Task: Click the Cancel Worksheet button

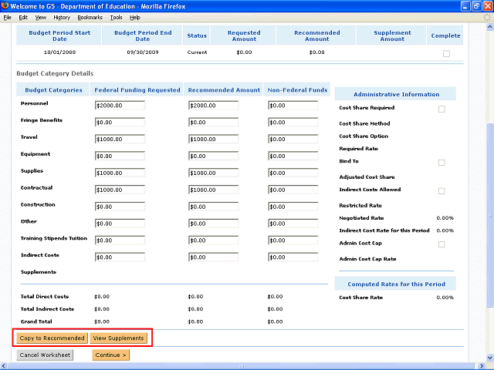Action: [x=45, y=355]
